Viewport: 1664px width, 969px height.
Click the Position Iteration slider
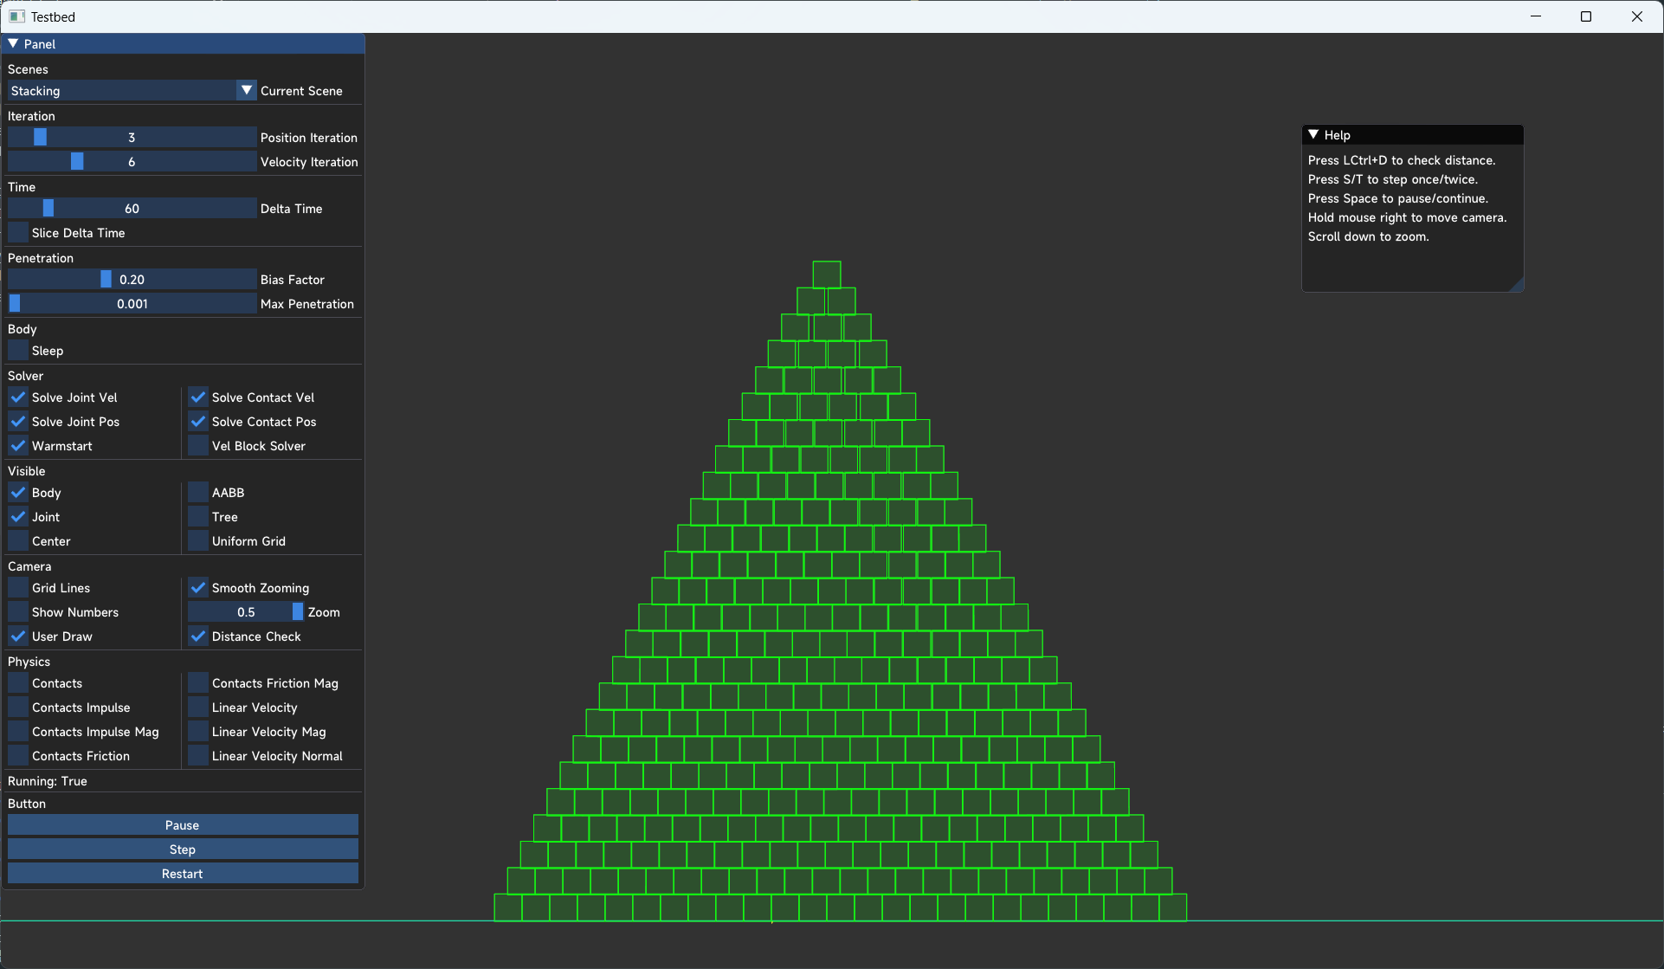132,138
